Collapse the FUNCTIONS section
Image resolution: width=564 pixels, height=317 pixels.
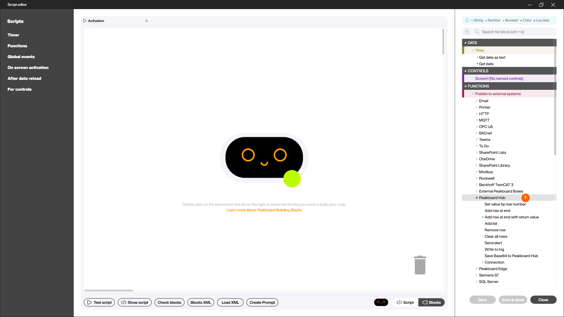[x=465, y=86]
